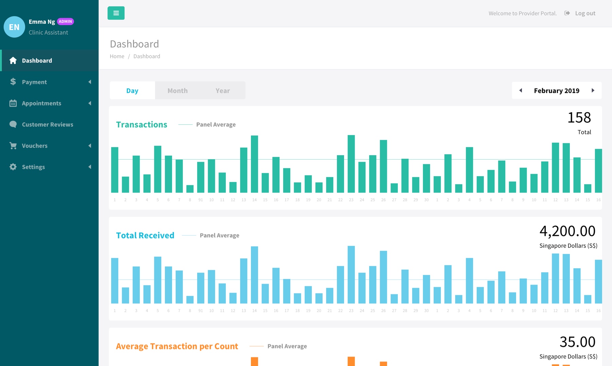Switch to the Month view tab
Image resolution: width=612 pixels, height=366 pixels.
pyautogui.click(x=177, y=90)
